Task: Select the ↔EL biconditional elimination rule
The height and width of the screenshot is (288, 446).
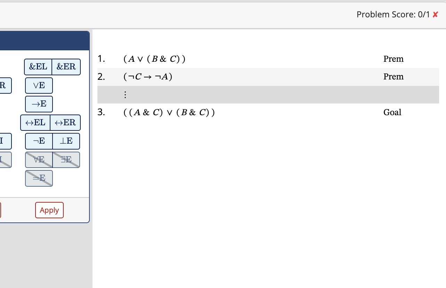Action: 36,122
